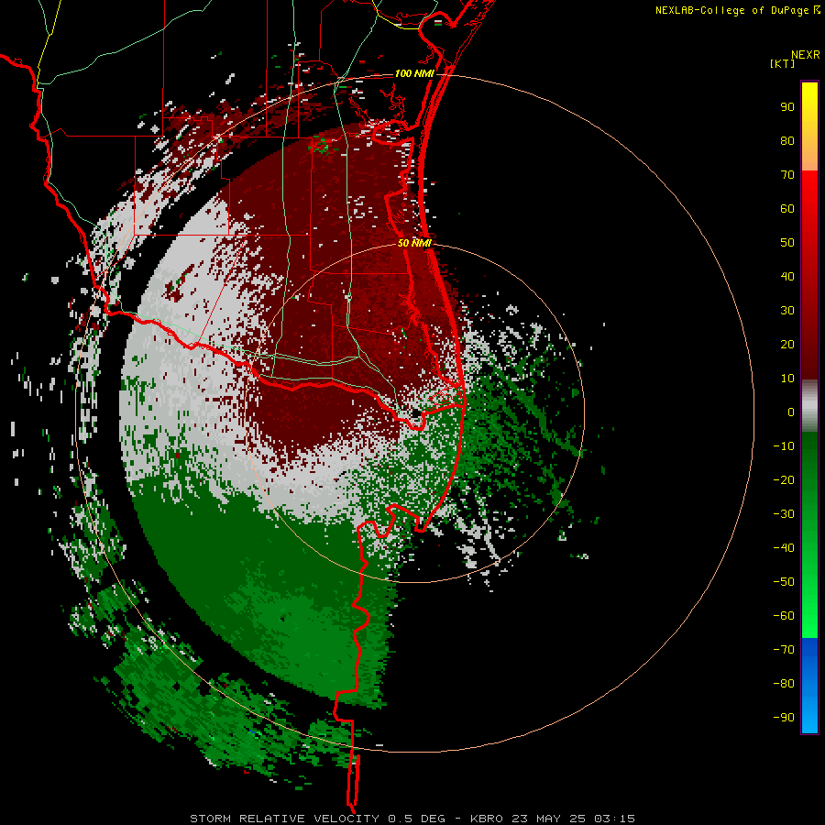This screenshot has height=825, width=825.
Task: Click the 30 value on the velocity legend
Action: tap(787, 311)
